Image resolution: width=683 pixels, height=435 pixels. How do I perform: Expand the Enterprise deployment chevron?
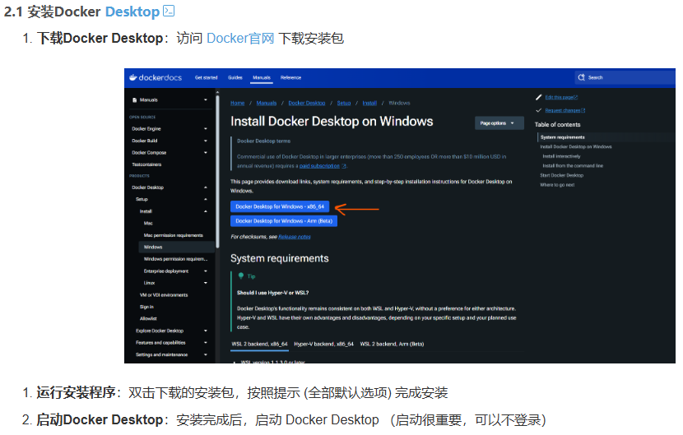(206, 271)
